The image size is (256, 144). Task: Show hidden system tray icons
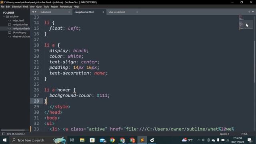pos(199,140)
